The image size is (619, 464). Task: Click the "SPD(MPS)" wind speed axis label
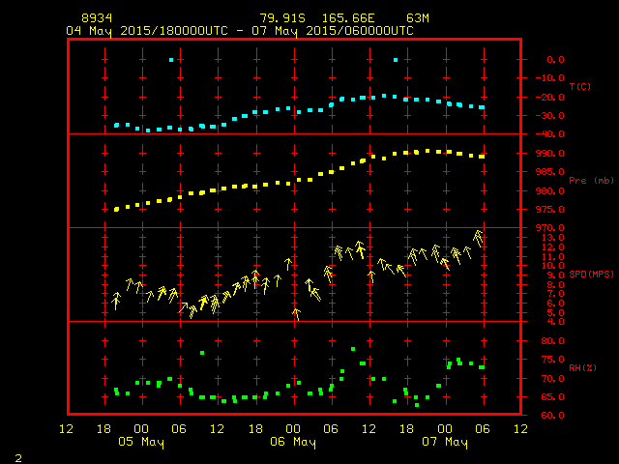point(591,274)
